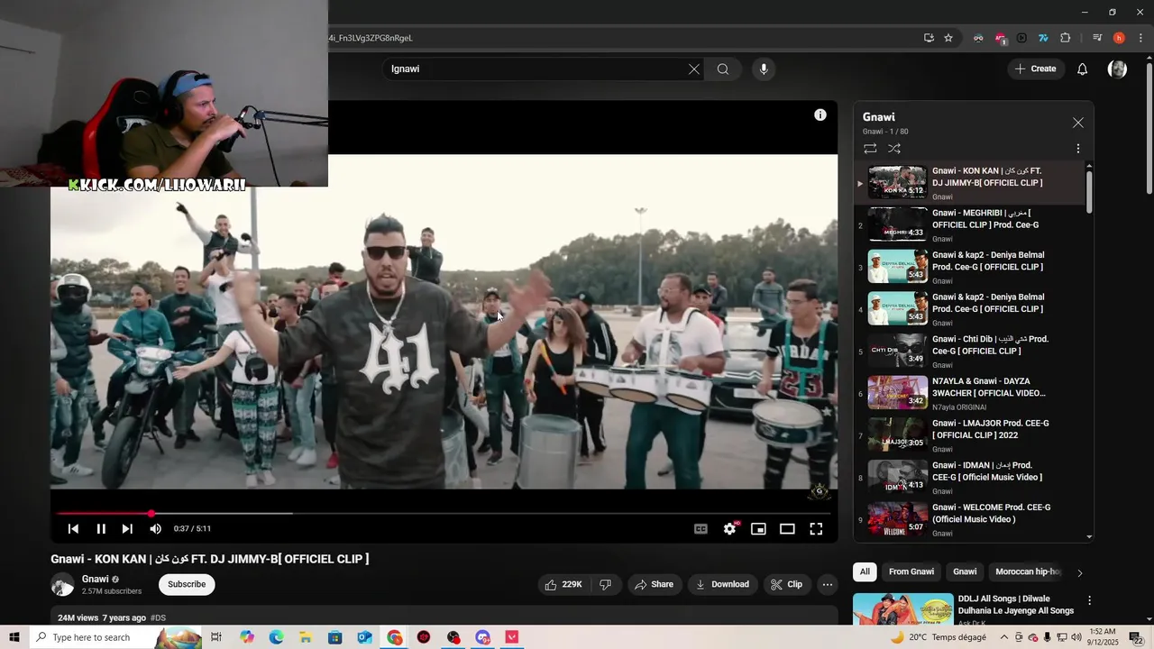The height and width of the screenshot is (649, 1154).
Task: Create a Clip from video
Action: pos(787,584)
